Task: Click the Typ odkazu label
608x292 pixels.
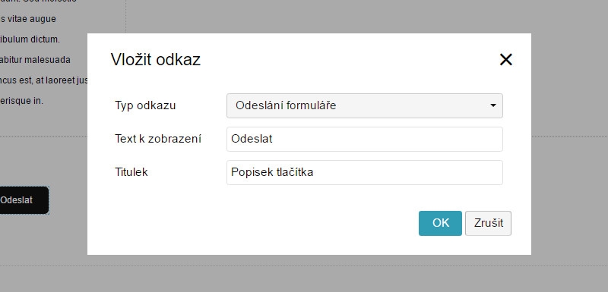Action: pyautogui.click(x=145, y=105)
